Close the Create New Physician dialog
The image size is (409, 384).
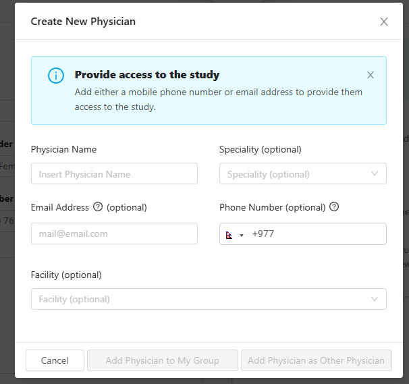tap(384, 22)
